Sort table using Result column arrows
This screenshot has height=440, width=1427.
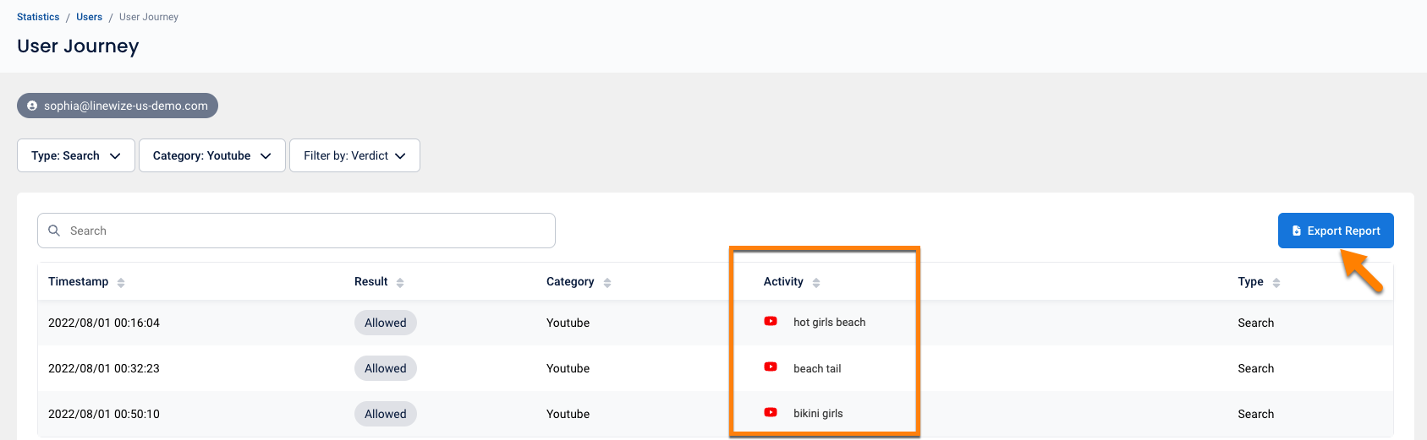click(400, 283)
